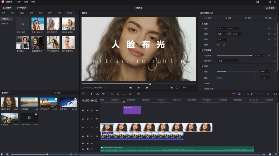The width and height of the screenshot is (279, 156).
Task: Open the 原始 aspect dropdown in player
Action: click(189, 88)
